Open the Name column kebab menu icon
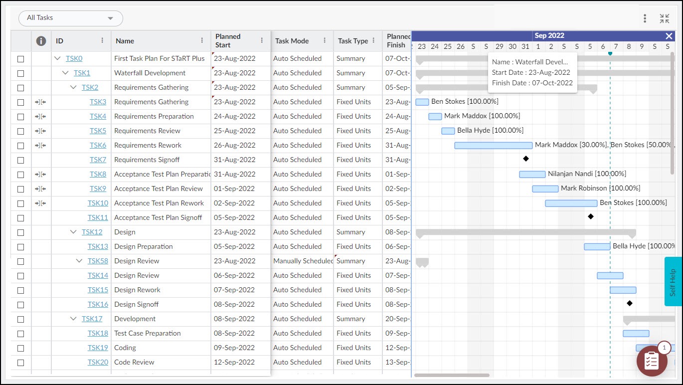 202,40
